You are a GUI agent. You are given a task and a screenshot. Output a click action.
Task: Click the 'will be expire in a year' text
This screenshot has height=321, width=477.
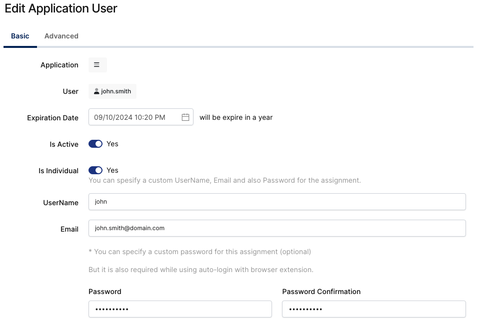(x=236, y=117)
